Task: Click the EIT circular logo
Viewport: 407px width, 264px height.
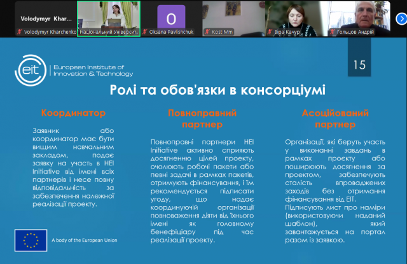Action: 31,71
